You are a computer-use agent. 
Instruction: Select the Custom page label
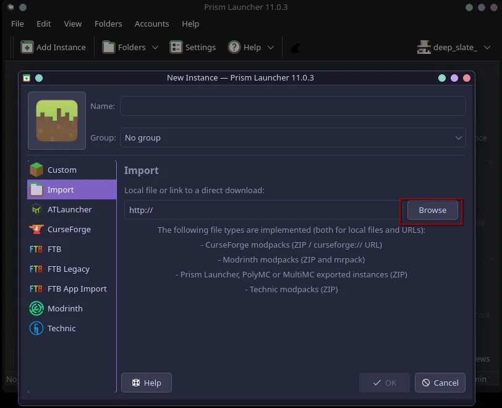point(62,170)
